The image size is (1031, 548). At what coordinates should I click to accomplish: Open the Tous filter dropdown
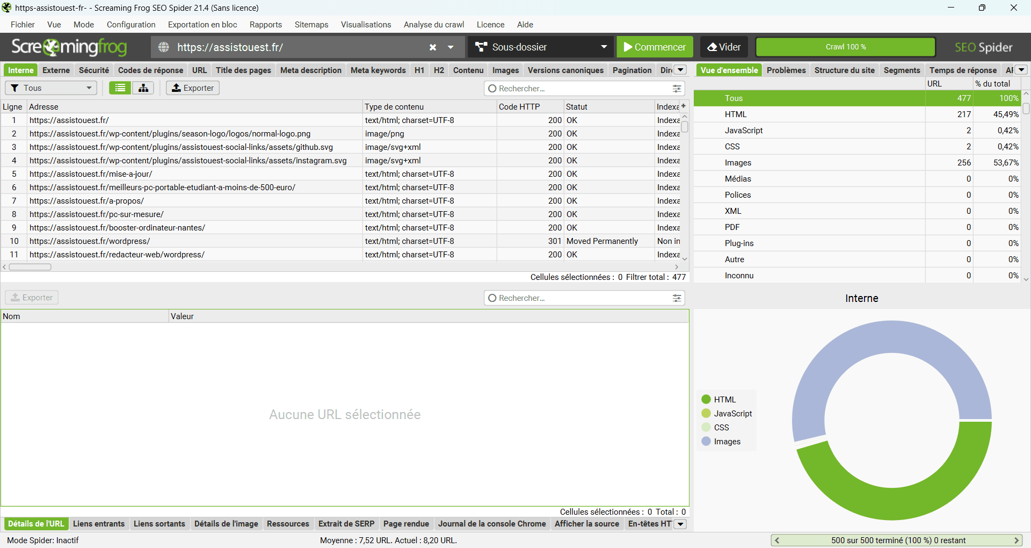pyautogui.click(x=51, y=88)
